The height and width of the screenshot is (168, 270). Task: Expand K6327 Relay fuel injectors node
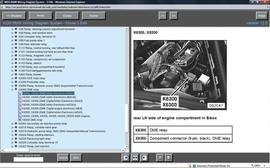click(x=12, y=146)
